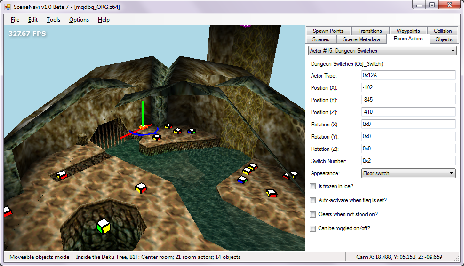The height and width of the screenshot is (266, 464).
Task: Select the yellow-red actor cube on center floor
Action: (x=141, y=188)
